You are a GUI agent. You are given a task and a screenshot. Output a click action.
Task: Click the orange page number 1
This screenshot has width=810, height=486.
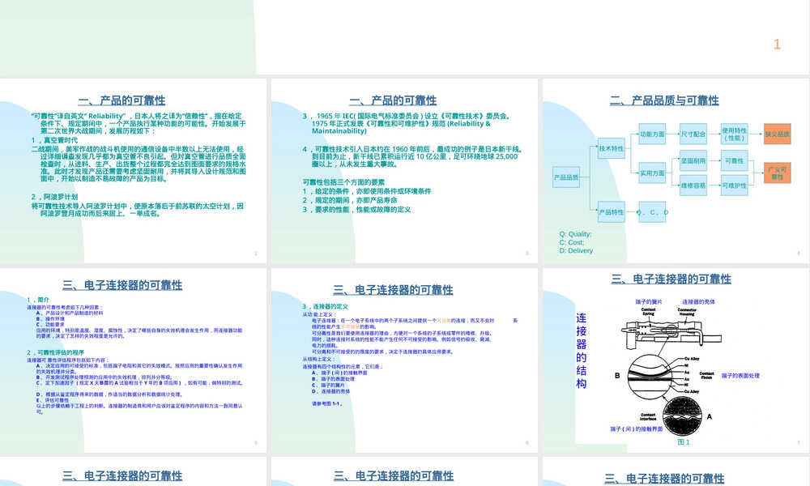coord(777,45)
